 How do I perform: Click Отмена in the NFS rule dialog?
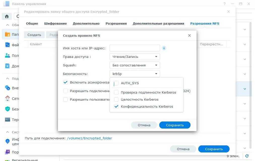[144, 125]
